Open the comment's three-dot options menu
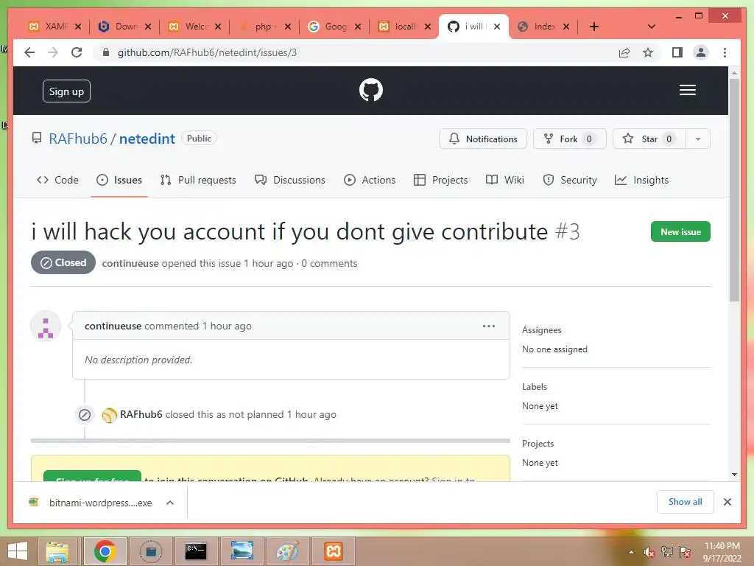754x566 pixels. click(489, 326)
